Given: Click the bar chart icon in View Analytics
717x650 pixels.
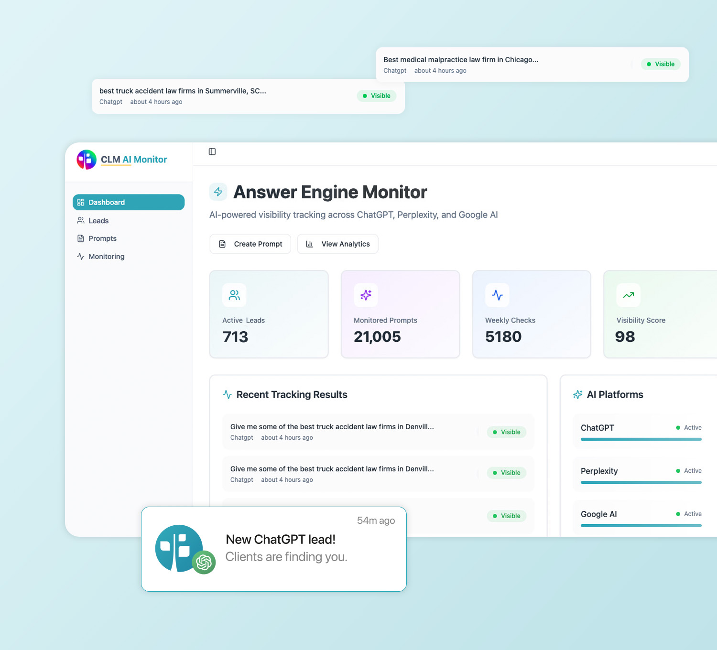Looking at the screenshot, I should (x=310, y=244).
